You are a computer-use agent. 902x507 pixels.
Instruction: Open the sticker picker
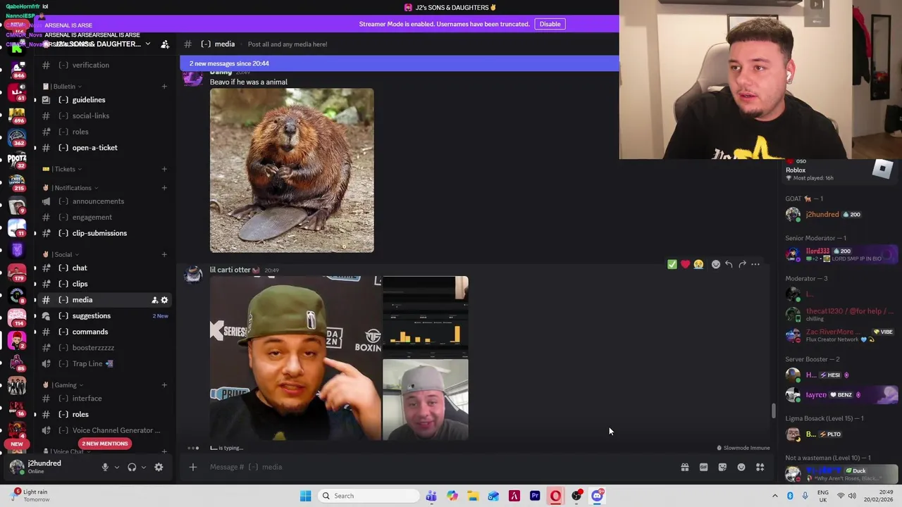(722, 467)
